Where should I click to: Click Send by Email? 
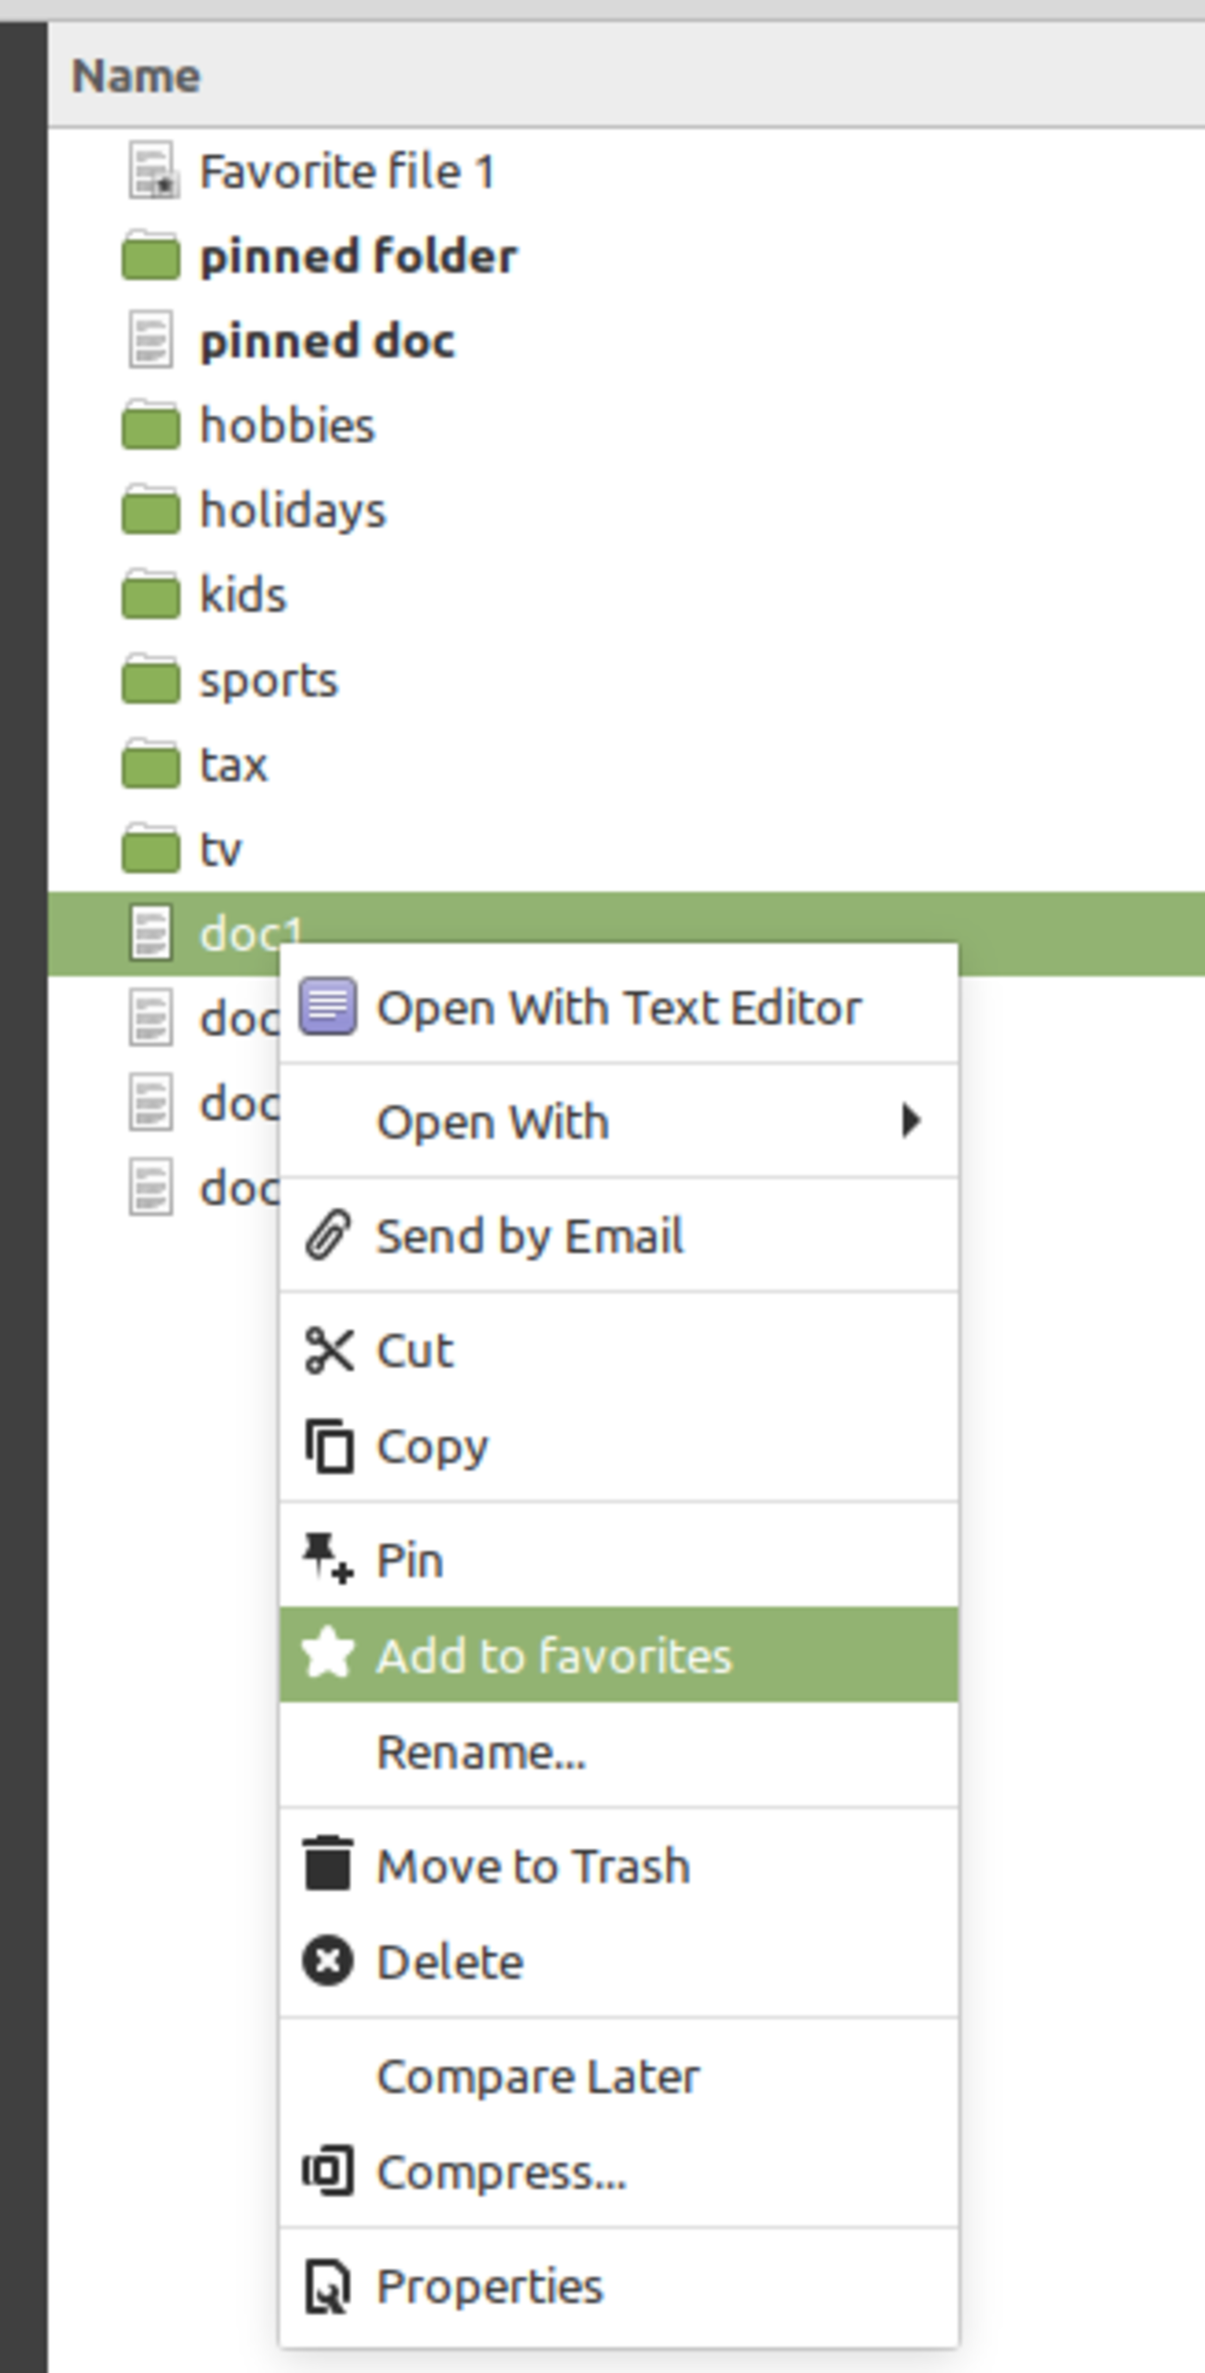[529, 1234]
